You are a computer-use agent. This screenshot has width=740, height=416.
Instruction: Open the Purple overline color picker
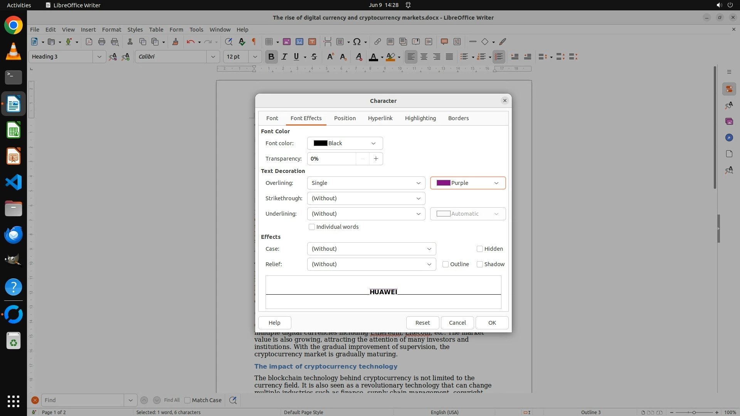tap(468, 183)
